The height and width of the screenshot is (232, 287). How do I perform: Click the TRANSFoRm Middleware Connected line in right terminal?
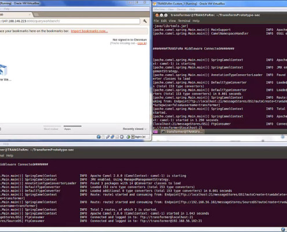(x=194, y=49)
